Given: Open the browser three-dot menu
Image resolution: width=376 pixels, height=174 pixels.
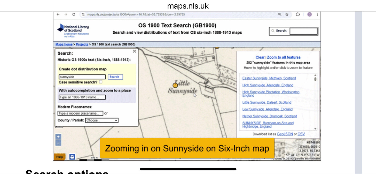Looking at the screenshot, I should (x=317, y=14).
